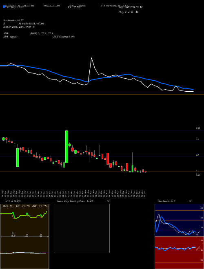Screen dimensions: 204x269
Task: Click the 2.4 price axis label
Action: (x=197, y=140)
